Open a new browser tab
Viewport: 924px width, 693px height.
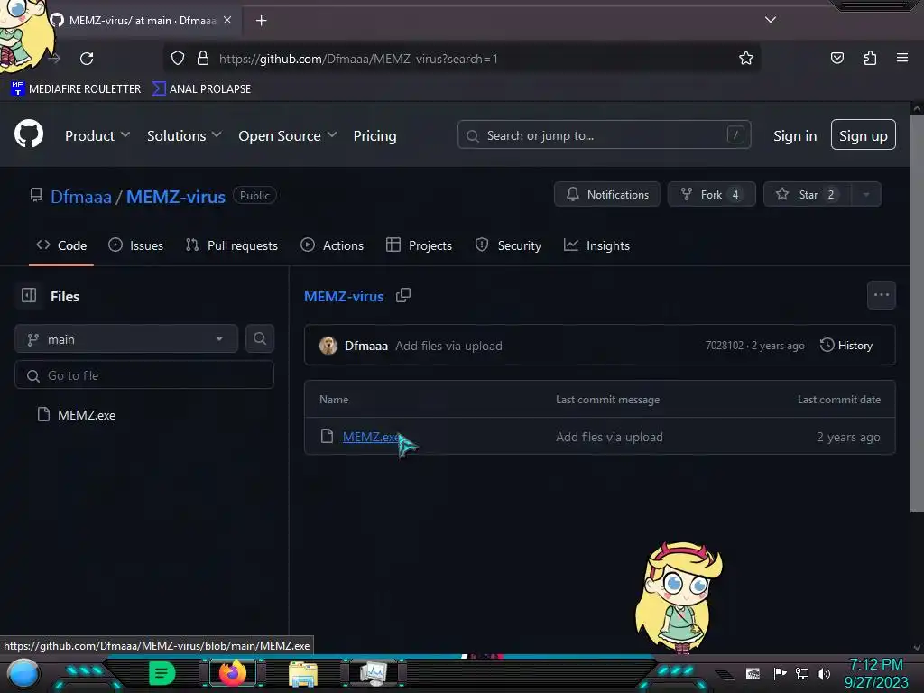(261, 21)
